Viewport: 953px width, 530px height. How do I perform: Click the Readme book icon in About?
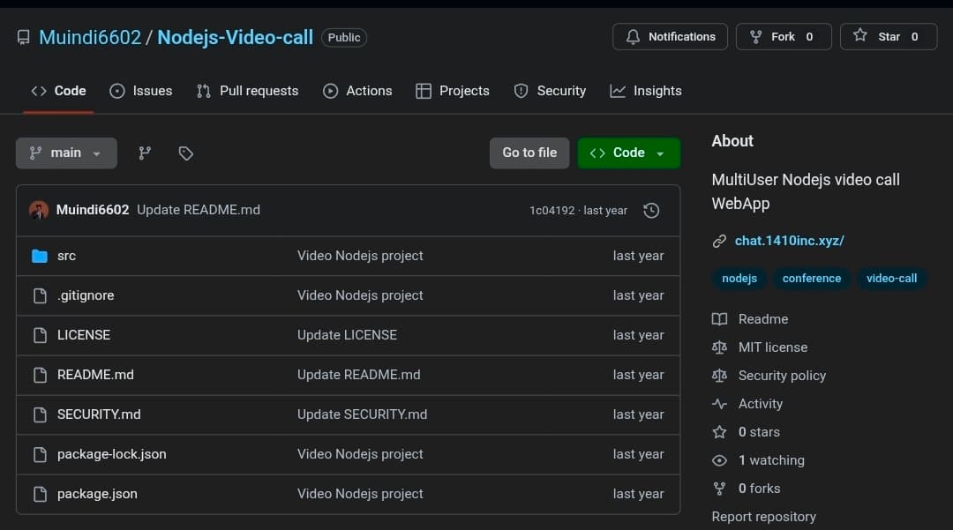[719, 318]
